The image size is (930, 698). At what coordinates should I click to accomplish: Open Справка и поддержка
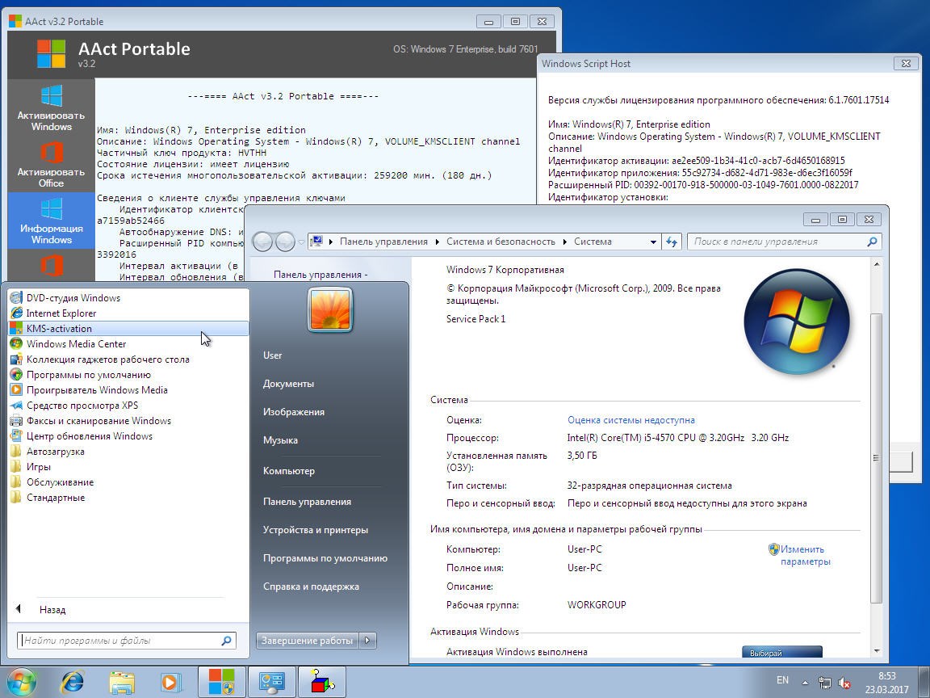(x=311, y=587)
